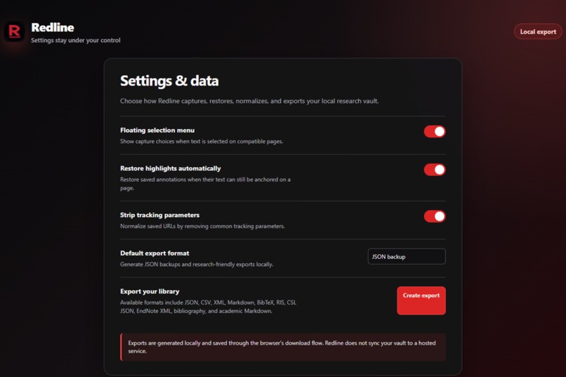This screenshot has width=566, height=377.
Task: Click the Restore highlights automatically label
Action: (171, 168)
